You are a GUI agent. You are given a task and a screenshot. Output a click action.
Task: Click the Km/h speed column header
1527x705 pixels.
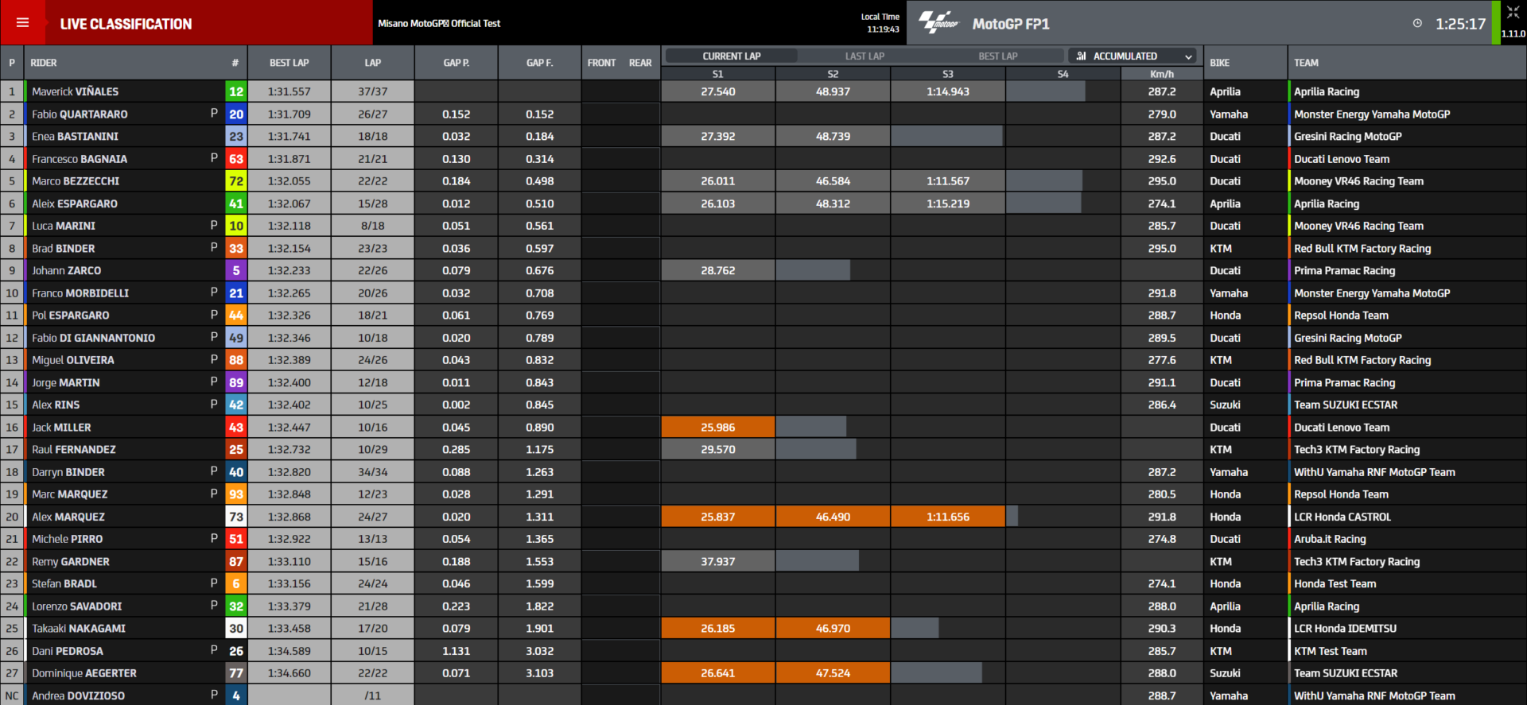[1162, 74]
